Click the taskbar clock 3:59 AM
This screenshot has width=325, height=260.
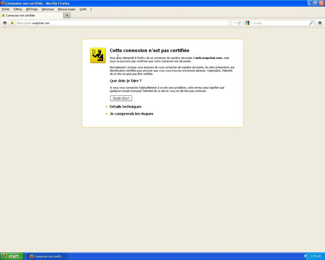tap(316, 256)
